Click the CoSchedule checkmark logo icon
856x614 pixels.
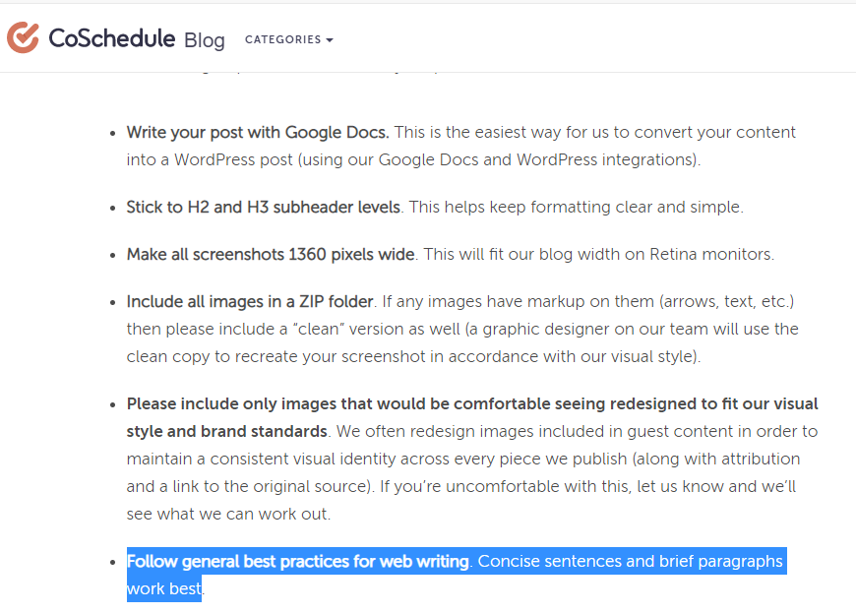click(23, 37)
